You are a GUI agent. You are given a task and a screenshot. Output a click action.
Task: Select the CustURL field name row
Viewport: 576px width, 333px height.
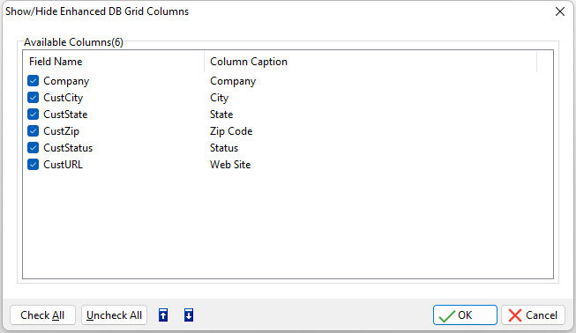point(63,165)
